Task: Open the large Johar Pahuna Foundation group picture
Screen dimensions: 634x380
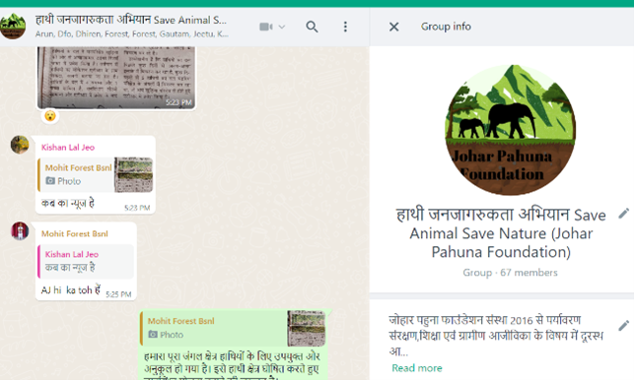Action: 511,130
